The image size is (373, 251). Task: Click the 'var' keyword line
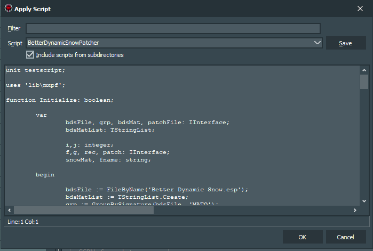(x=41, y=115)
